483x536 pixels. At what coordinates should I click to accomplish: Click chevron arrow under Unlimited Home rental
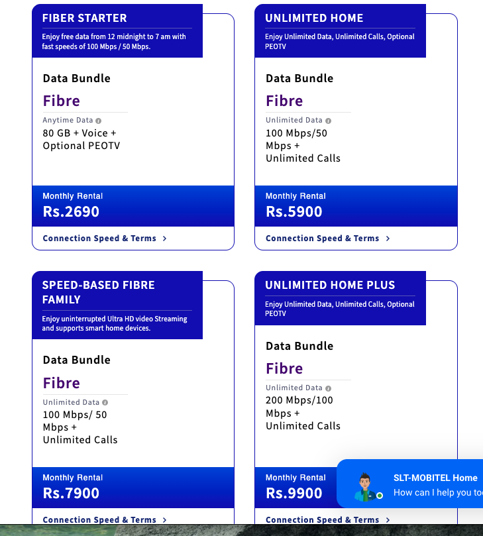pos(388,239)
